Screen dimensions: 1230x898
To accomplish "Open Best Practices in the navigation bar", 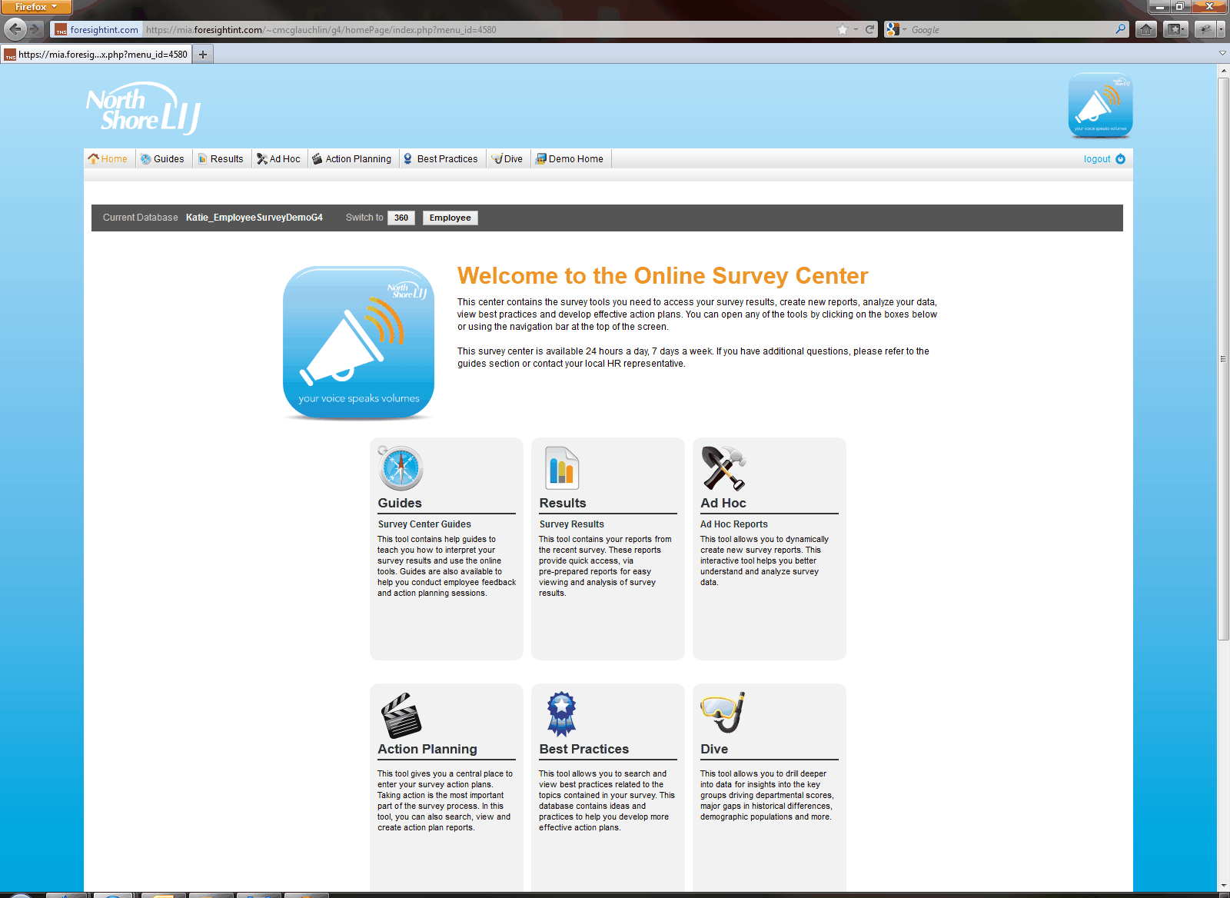I will tap(441, 159).
